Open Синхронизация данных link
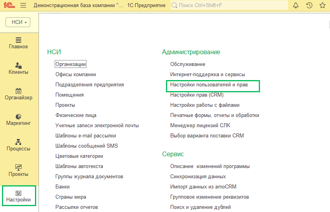This screenshot has width=330, height=212. (x=198, y=177)
